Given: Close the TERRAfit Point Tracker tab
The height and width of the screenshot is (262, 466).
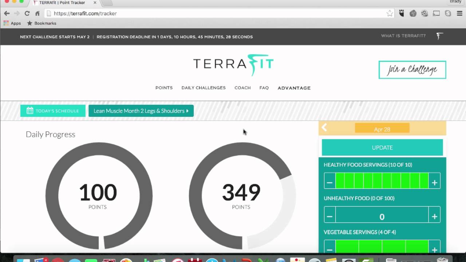Looking at the screenshot, I should (95, 3).
